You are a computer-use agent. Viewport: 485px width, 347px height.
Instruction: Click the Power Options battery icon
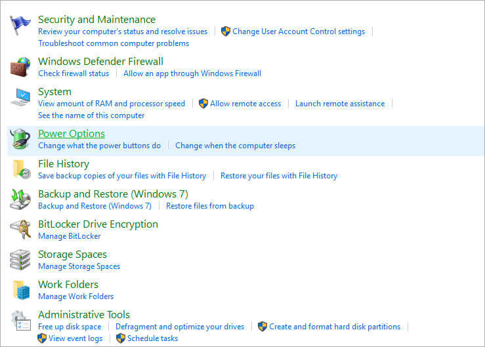point(20,139)
